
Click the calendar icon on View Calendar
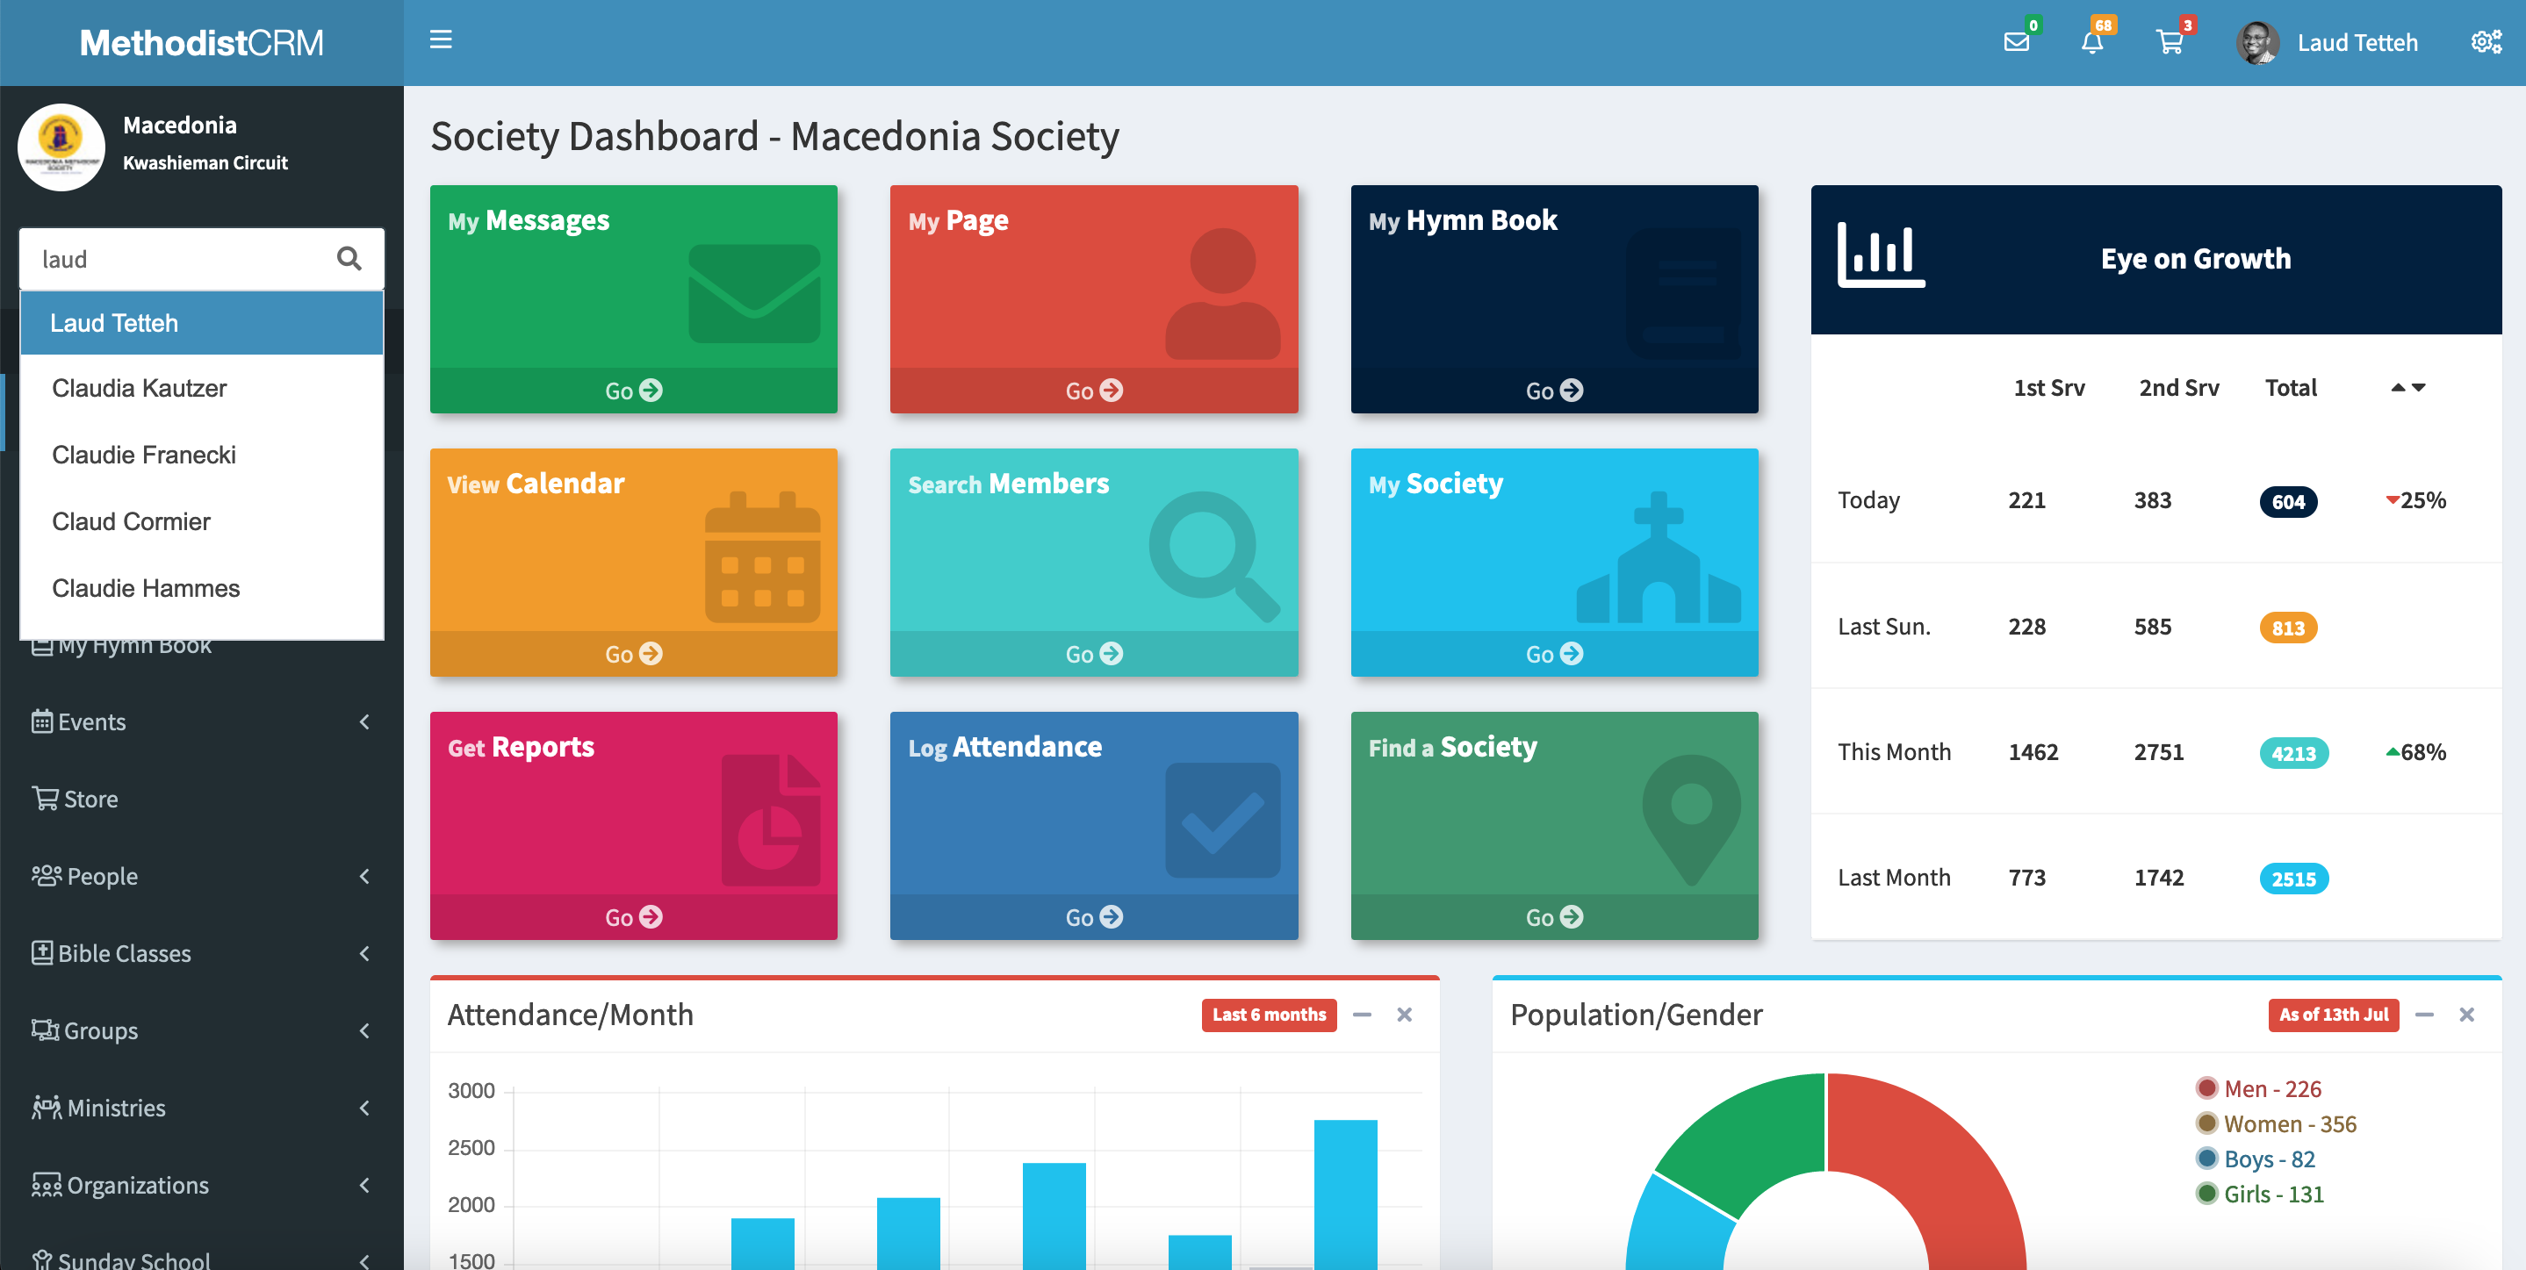[x=762, y=556]
